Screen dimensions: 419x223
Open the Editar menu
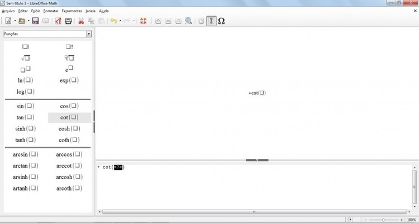pyautogui.click(x=23, y=11)
